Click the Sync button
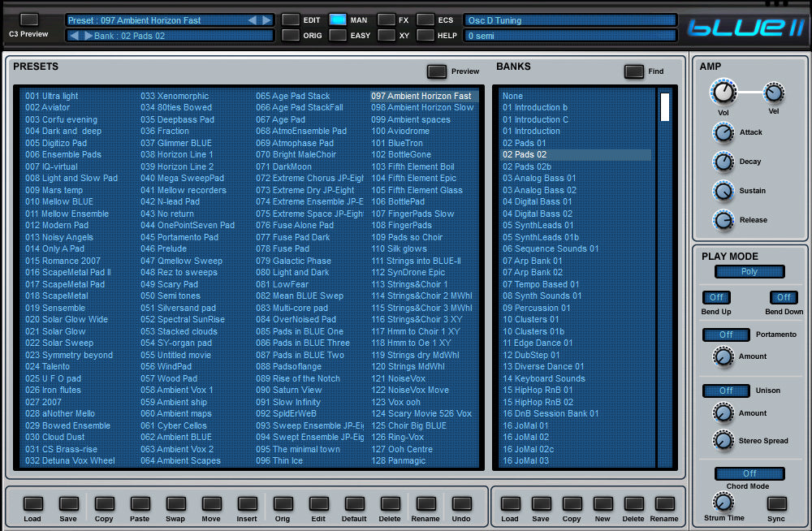The height and width of the screenshot is (531, 812). (776, 503)
